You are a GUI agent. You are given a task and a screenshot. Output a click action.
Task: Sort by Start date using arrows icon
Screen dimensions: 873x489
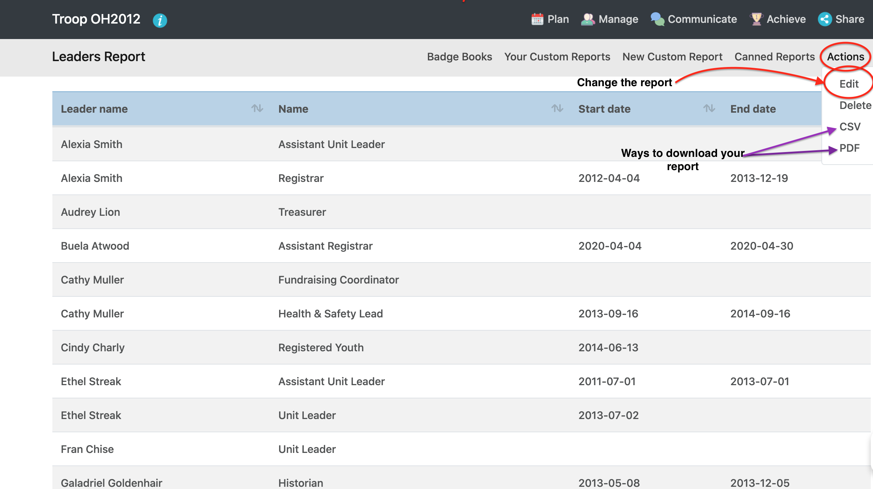point(709,108)
